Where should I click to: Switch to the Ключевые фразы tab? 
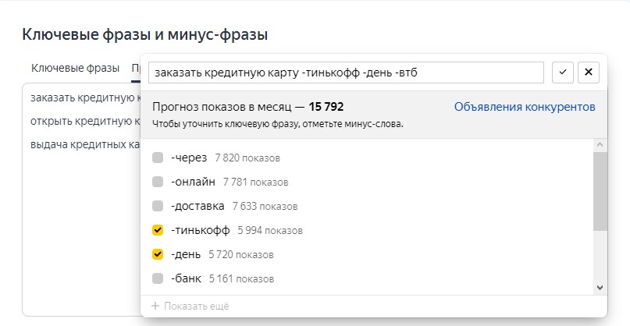pos(76,68)
